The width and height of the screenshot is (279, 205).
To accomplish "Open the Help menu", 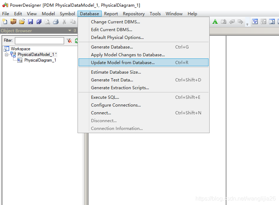I will [192, 14].
